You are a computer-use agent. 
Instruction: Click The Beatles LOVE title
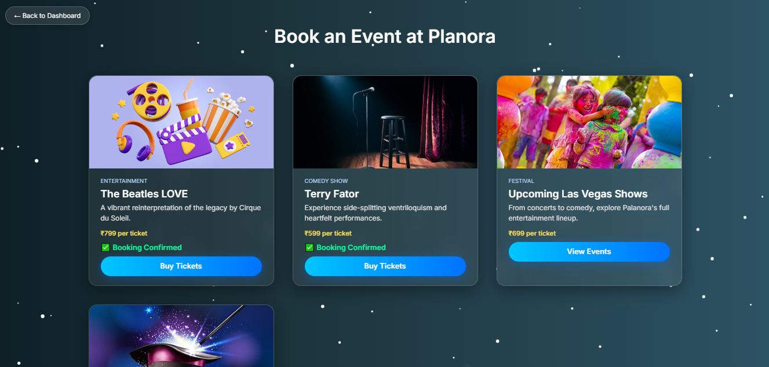(144, 194)
